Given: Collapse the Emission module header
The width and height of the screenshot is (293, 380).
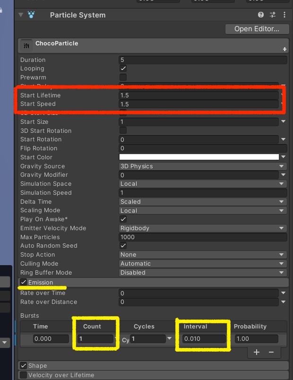Looking at the screenshot, I should 154,282.
